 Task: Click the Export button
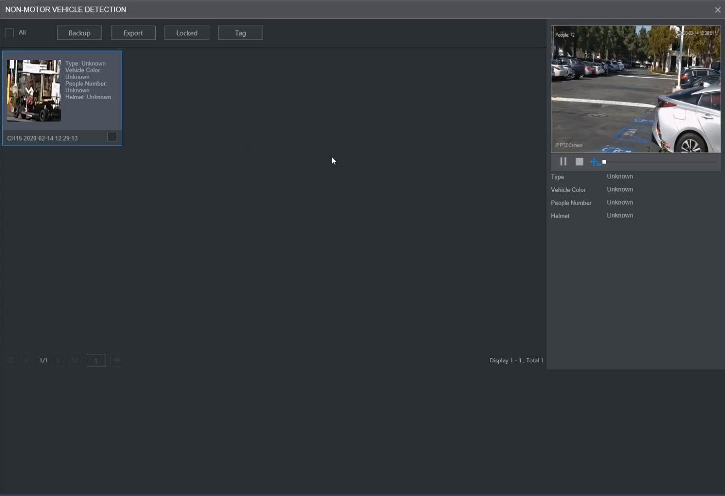133,33
